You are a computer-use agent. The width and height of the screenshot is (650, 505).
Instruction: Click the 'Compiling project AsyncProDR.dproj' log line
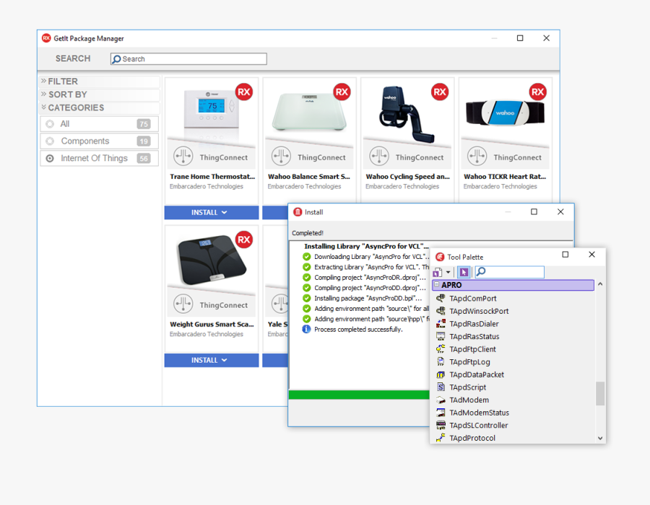point(370,277)
